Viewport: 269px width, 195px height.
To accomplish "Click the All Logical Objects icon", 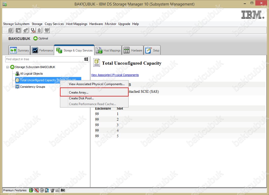I will (17, 74).
